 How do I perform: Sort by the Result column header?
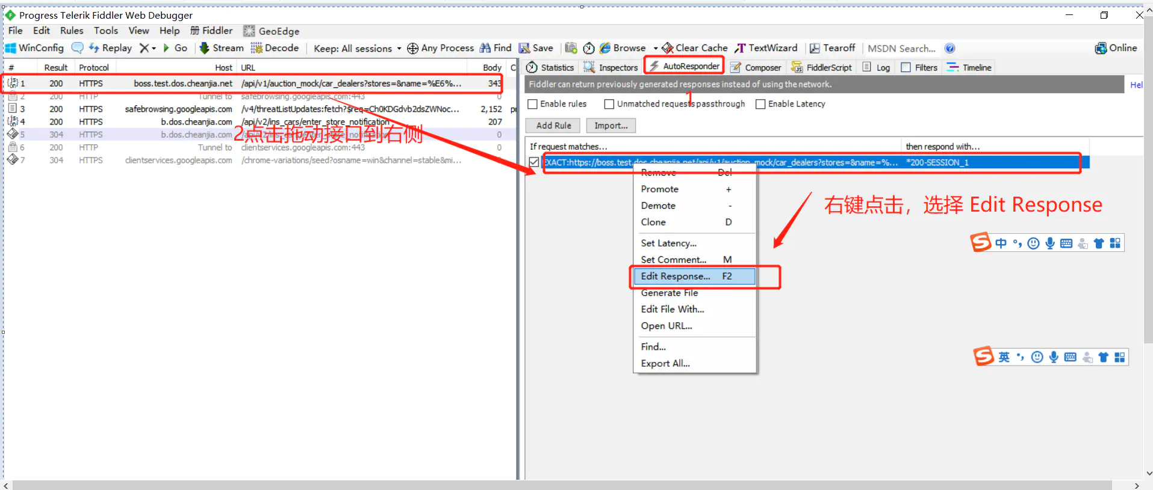tap(56, 67)
